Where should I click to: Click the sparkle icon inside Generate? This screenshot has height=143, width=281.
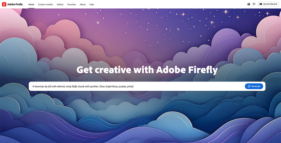pos(249,86)
